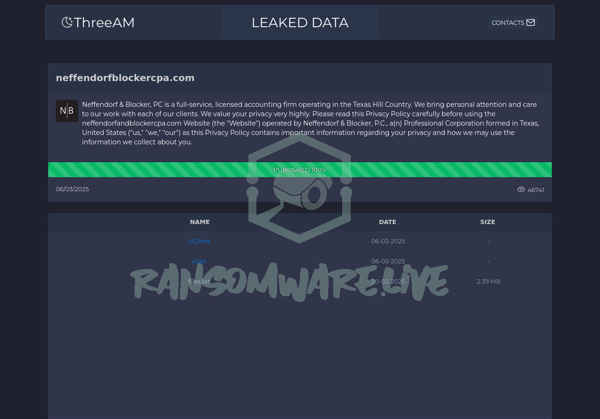Click the SIZE column header
Image resolution: width=600 pixels, height=419 pixels.
(x=487, y=222)
